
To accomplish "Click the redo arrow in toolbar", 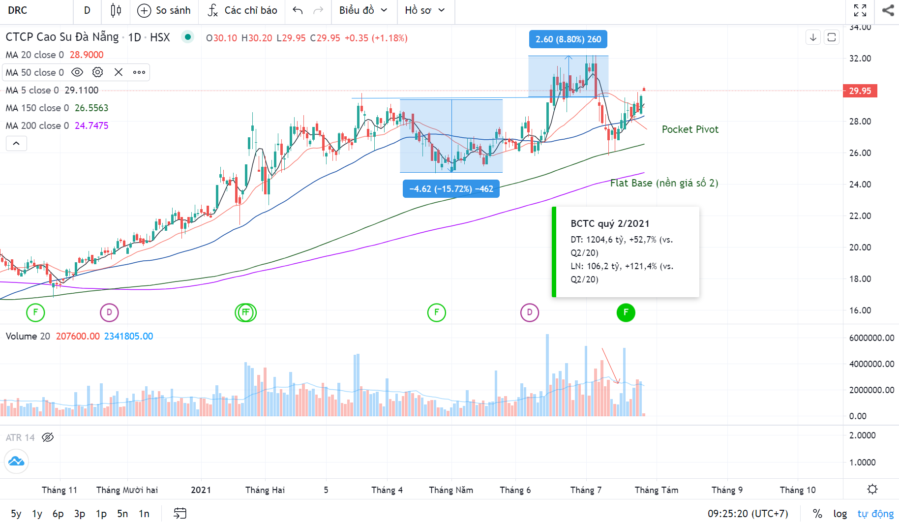I will coord(318,10).
